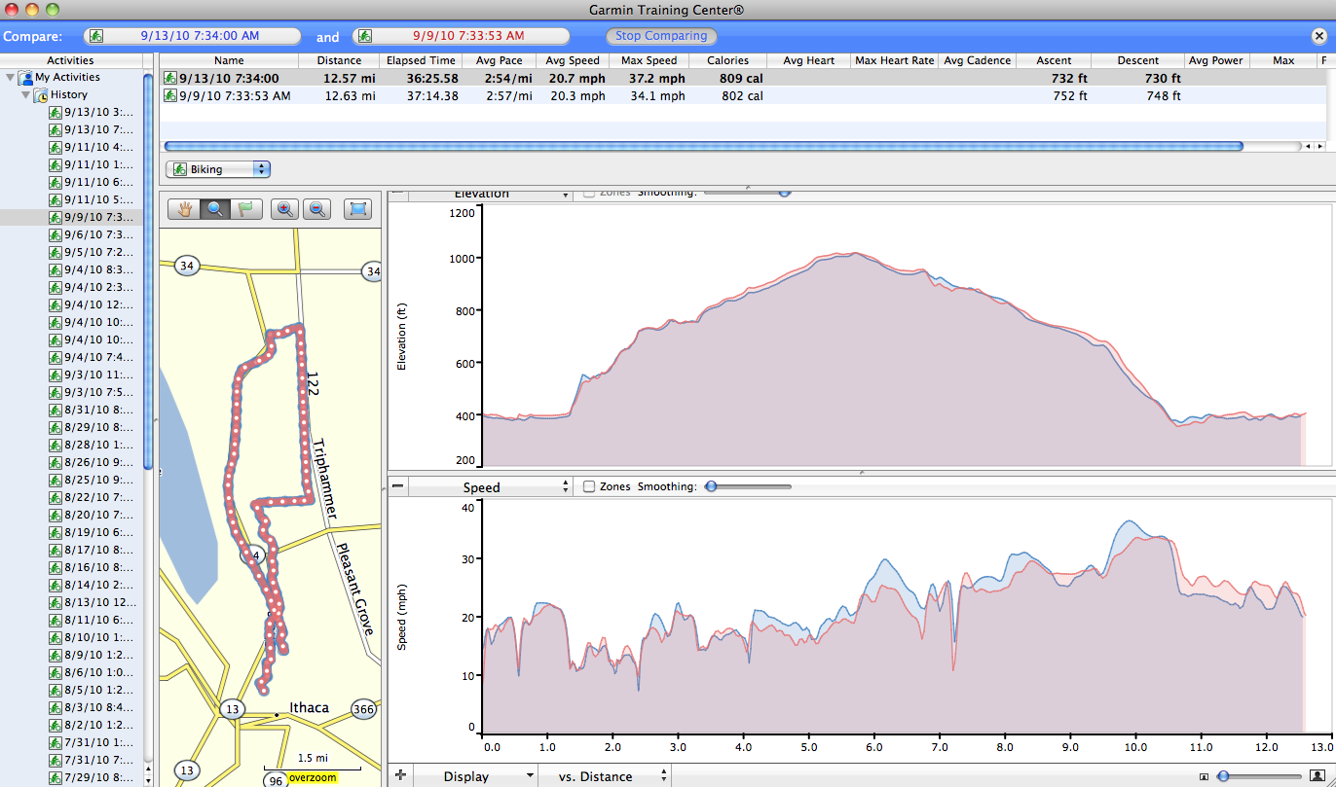Select the green flag marker tool
The width and height of the screenshot is (1336, 787).
click(x=248, y=208)
